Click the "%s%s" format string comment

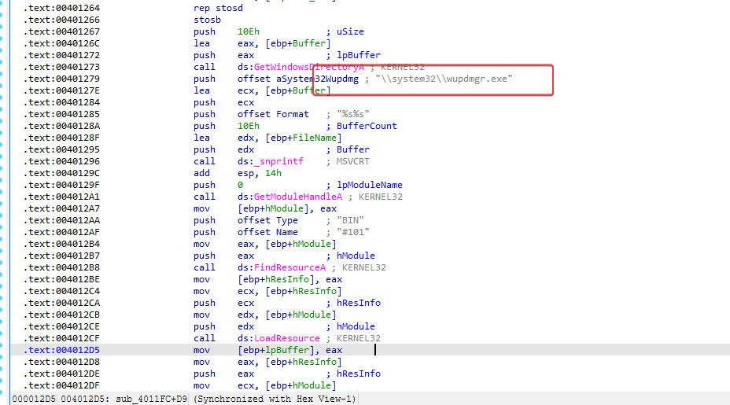(x=353, y=114)
